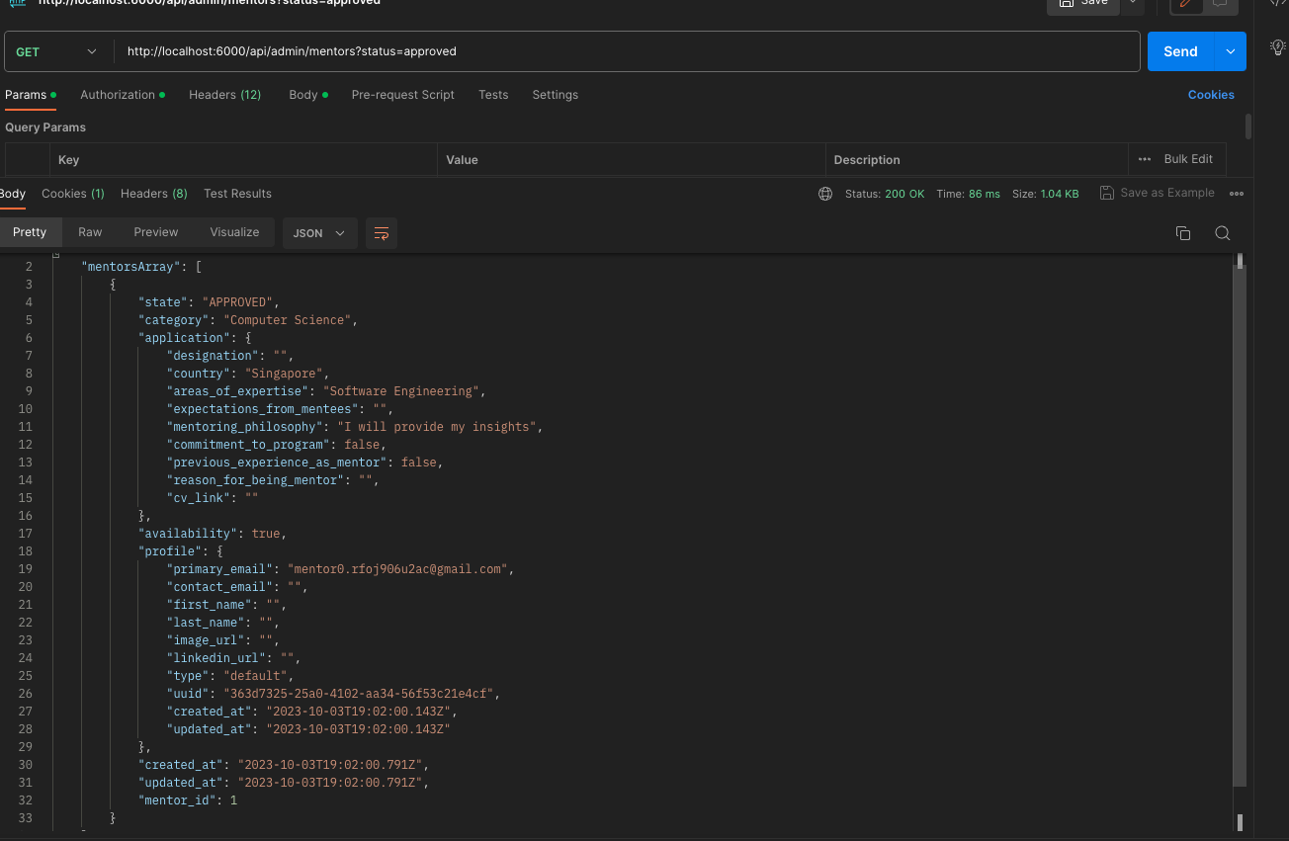
Task: Switch response view to Raw
Action: 90,232
